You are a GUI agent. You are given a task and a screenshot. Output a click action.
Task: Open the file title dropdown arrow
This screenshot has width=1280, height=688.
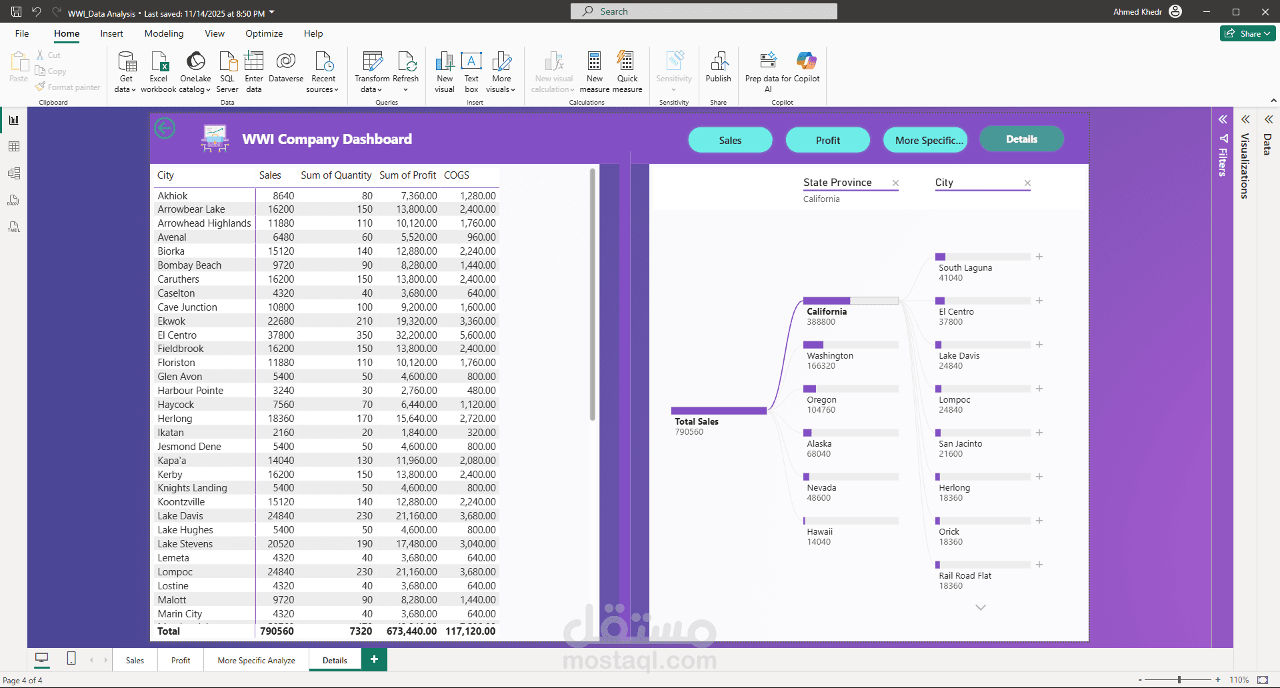click(x=272, y=13)
